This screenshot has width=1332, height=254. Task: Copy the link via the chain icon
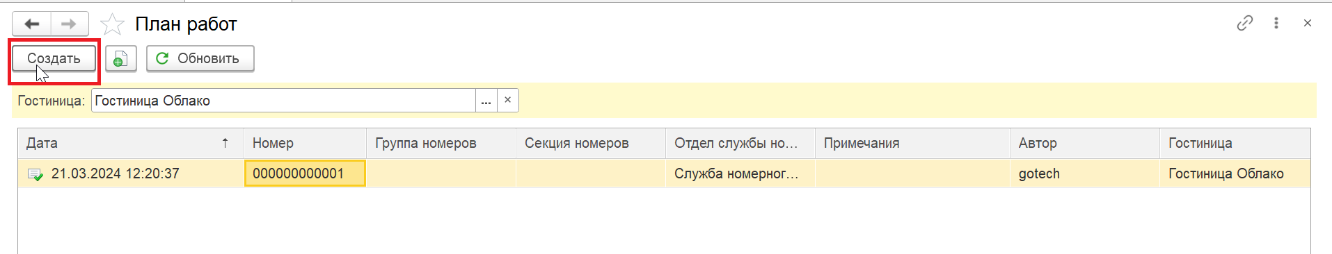1245,23
